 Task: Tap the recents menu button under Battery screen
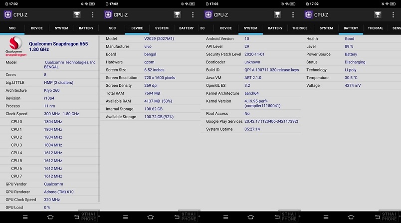click(x=326, y=217)
